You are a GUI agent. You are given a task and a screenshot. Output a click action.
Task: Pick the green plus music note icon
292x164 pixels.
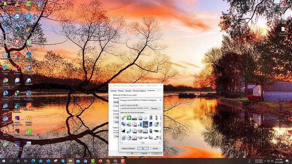point(129,131)
